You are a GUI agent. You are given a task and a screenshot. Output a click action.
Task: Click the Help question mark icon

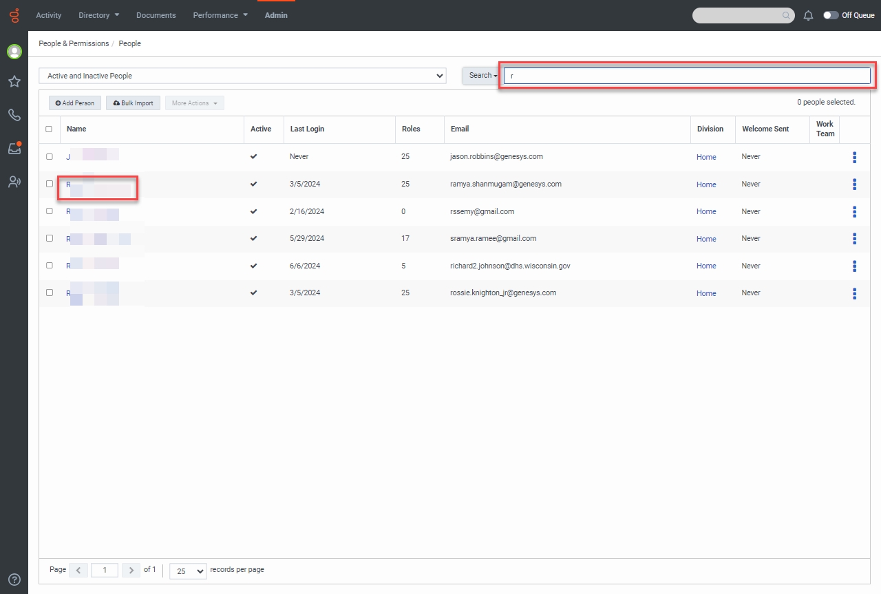(14, 580)
